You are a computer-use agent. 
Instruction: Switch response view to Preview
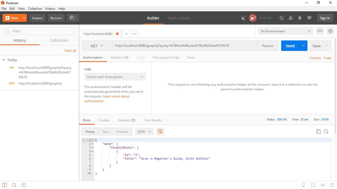(x=122, y=132)
